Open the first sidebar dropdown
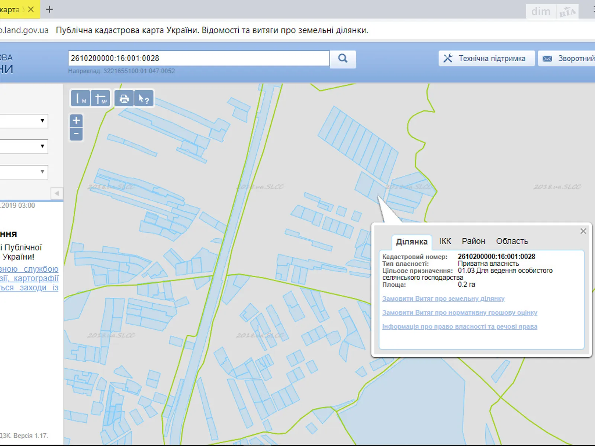Viewport: 595px width, 446px height. [x=23, y=121]
